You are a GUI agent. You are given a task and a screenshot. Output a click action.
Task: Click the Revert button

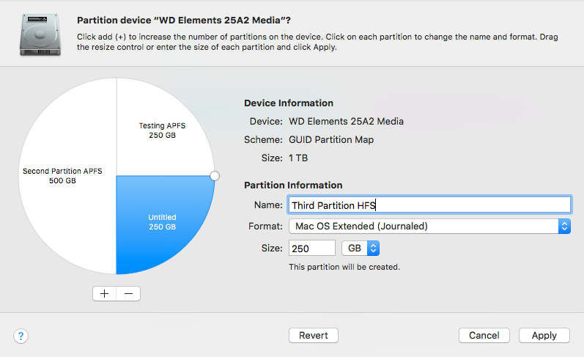[314, 336]
